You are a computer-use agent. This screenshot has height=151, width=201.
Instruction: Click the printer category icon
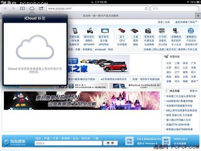tap(162, 31)
